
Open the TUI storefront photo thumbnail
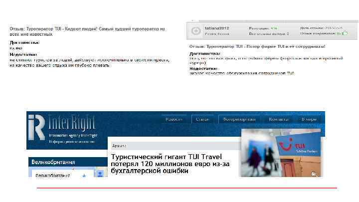click(281, 153)
